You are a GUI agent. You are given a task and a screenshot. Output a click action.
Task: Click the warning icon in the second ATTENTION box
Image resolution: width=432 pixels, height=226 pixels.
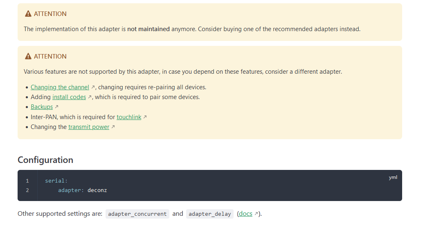pyautogui.click(x=28, y=56)
